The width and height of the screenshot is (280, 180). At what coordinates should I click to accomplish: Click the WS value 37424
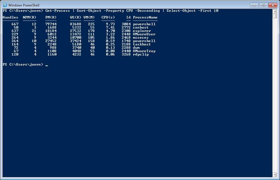[x=76, y=41]
